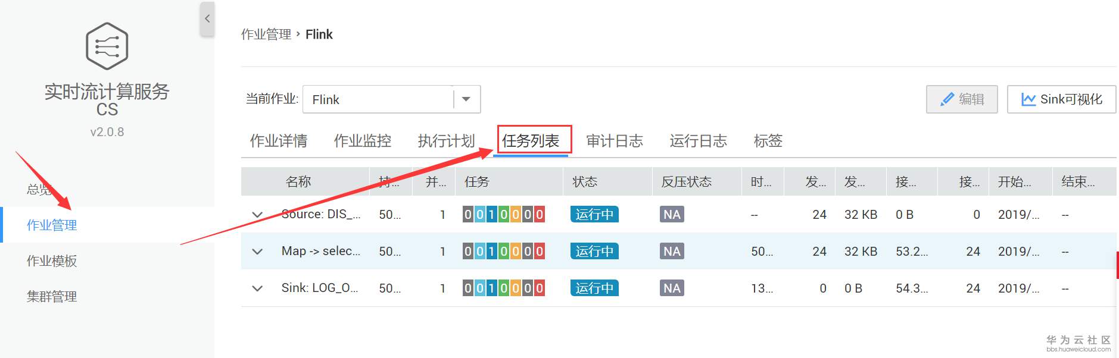This screenshot has height=358, width=1119.
Task: Go to 总览 in the sidebar
Action: coord(39,189)
